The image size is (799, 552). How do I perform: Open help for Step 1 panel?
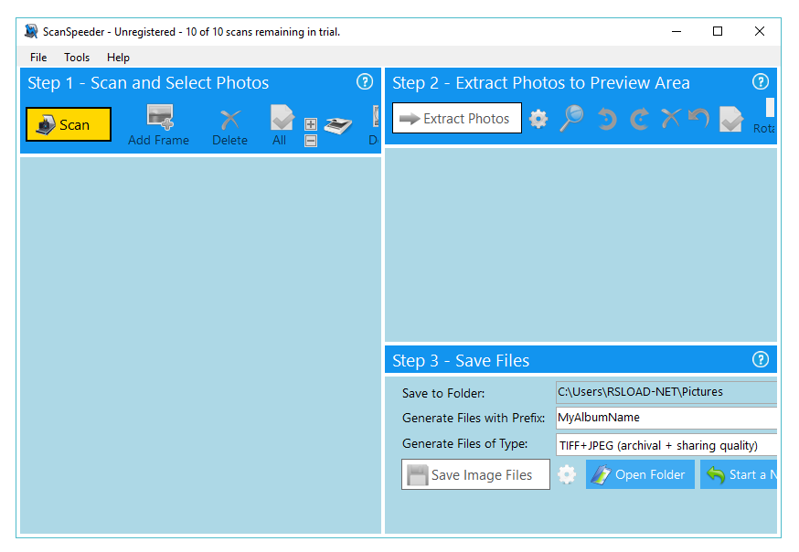365,81
